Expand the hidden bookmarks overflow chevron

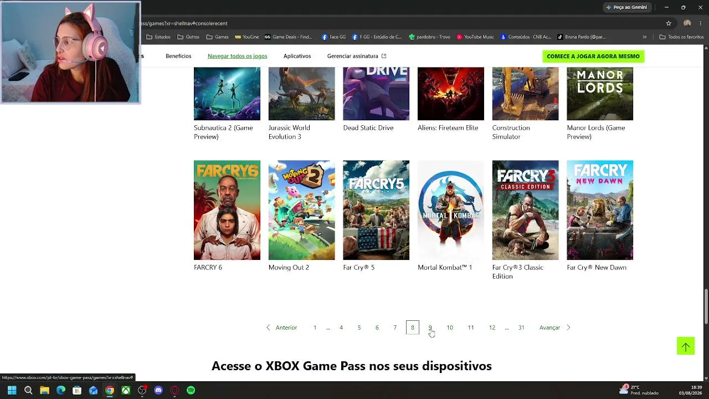click(644, 37)
